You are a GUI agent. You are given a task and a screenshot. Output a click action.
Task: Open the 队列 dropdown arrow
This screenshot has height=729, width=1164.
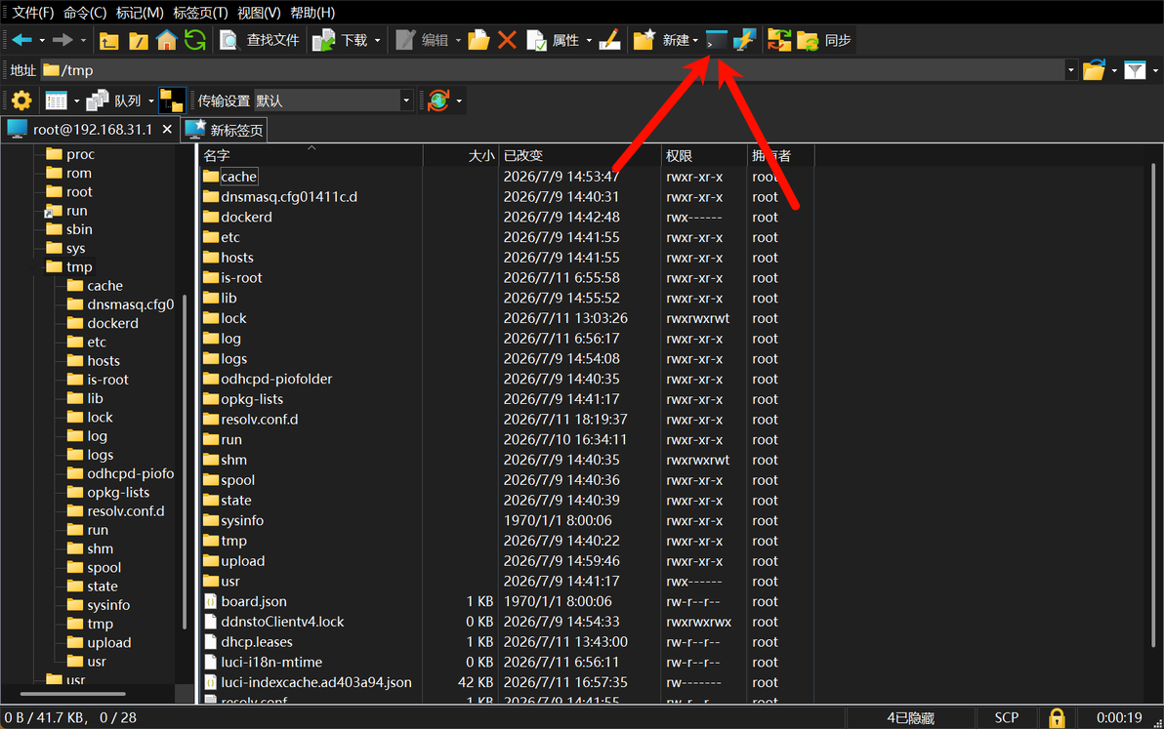(150, 101)
